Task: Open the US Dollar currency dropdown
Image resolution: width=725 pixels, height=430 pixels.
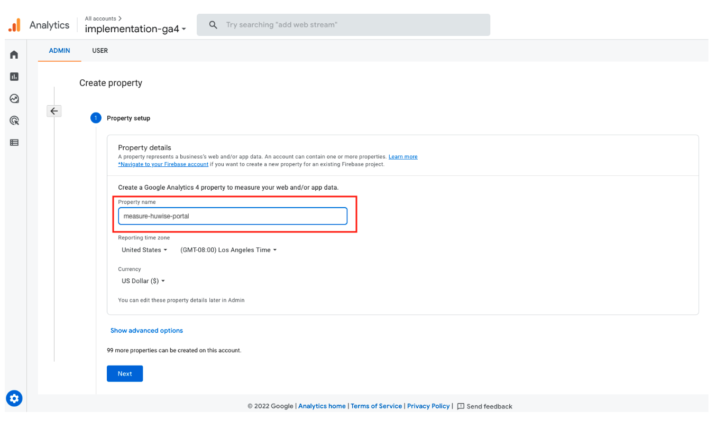Action: [143, 281]
